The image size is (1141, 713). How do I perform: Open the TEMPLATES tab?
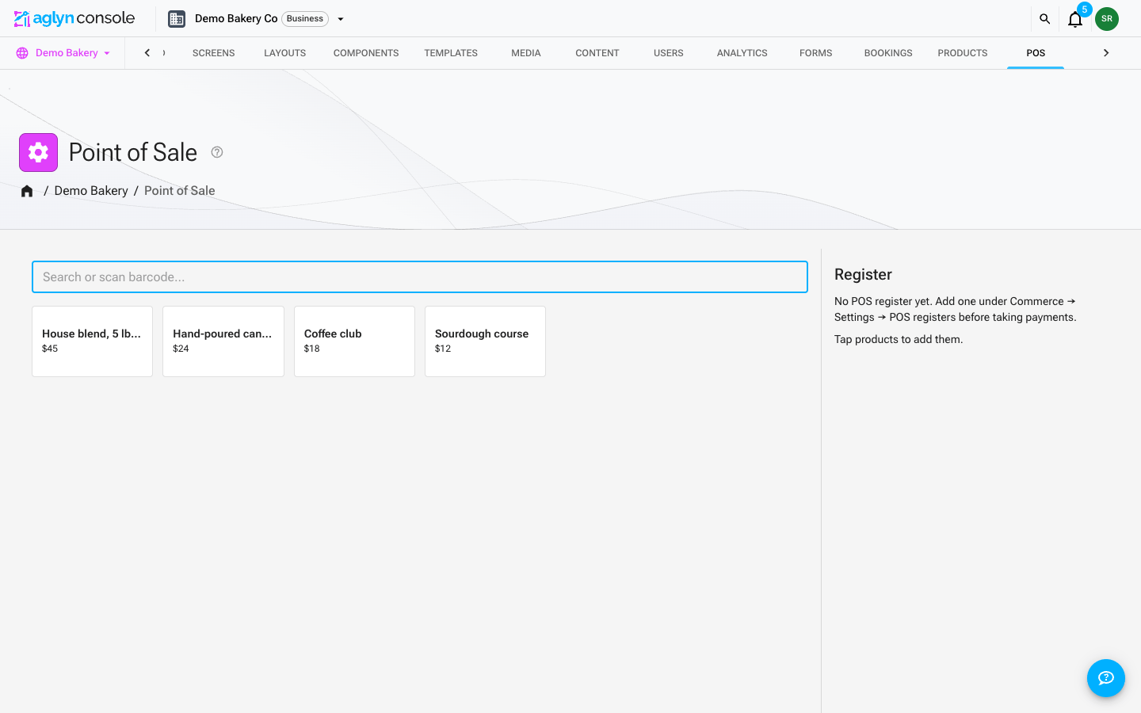(451, 53)
